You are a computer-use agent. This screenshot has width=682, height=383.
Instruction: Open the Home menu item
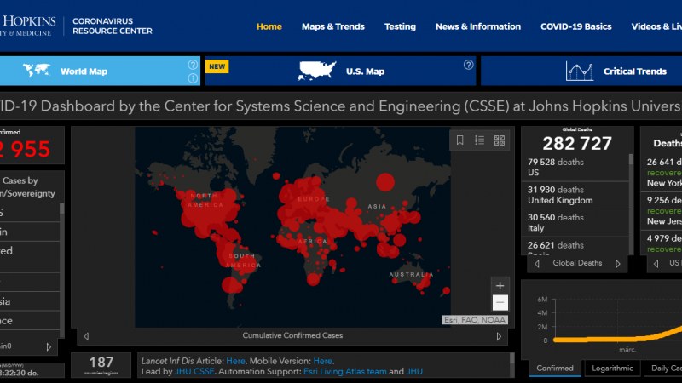(x=269, y=26)
